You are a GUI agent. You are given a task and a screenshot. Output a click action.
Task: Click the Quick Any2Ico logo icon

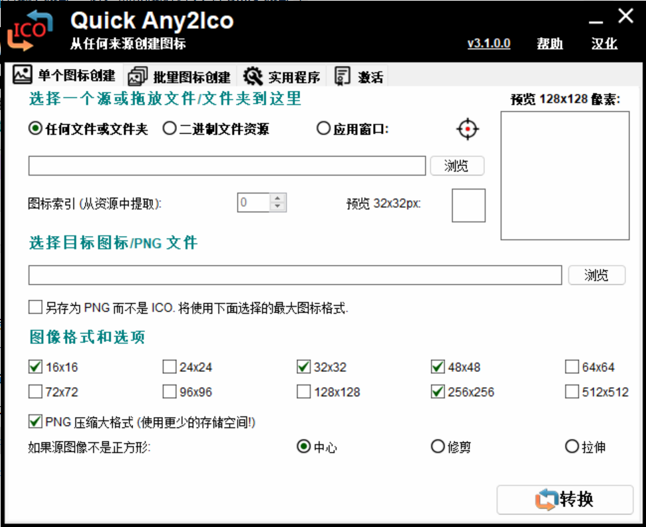point(30,30)
